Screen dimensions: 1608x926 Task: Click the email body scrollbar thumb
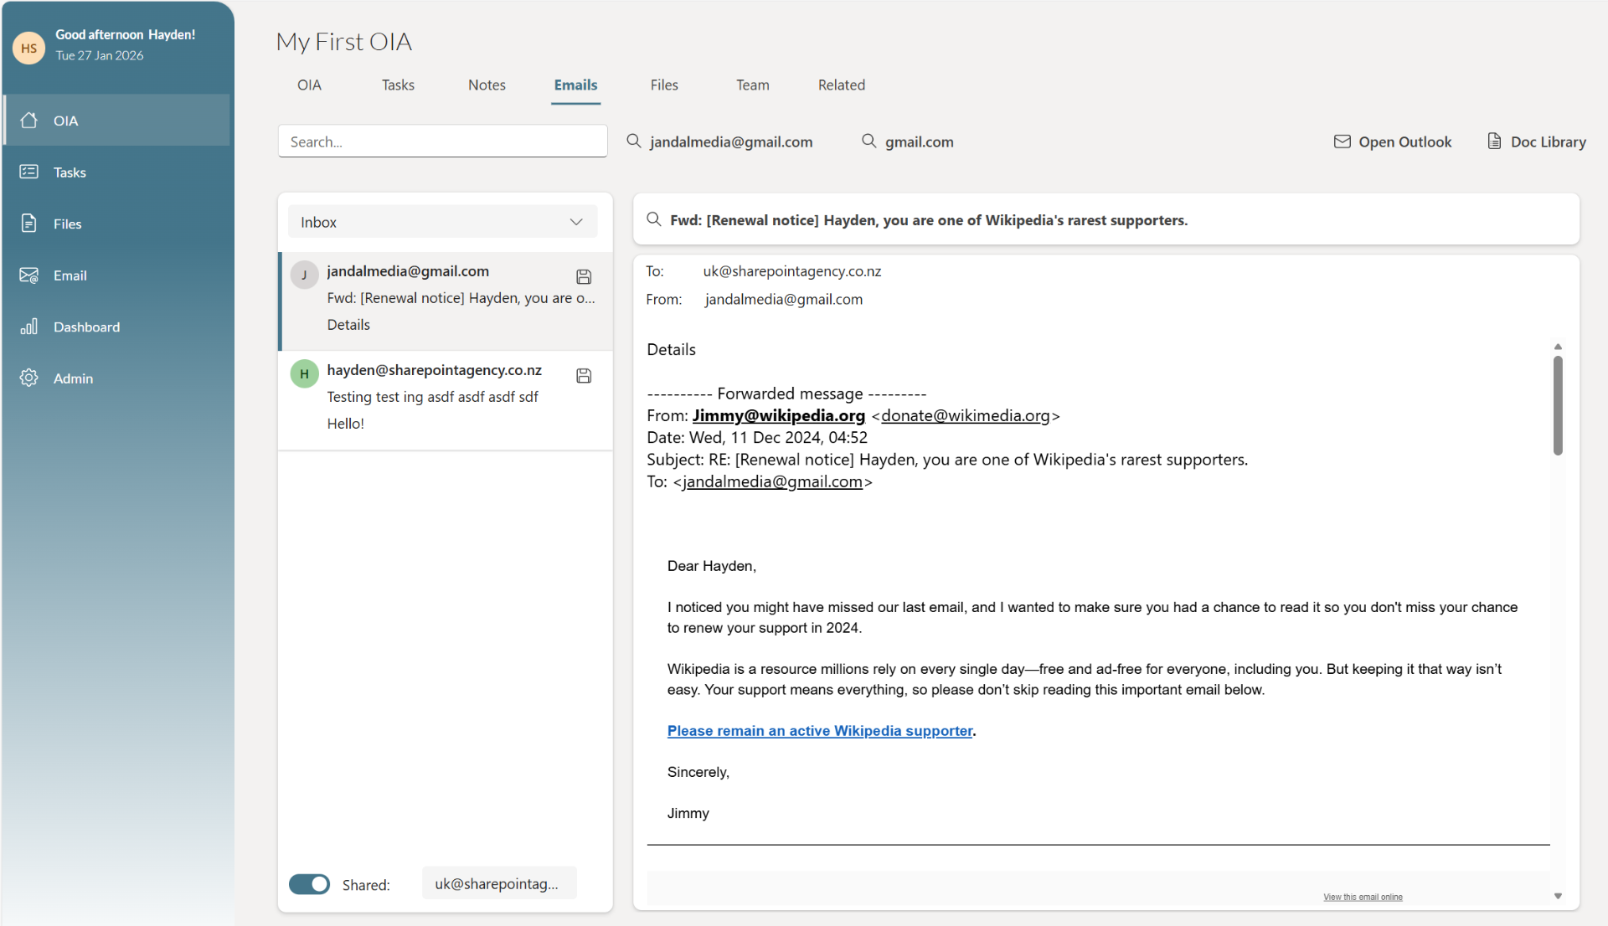tap(1558, 406)
